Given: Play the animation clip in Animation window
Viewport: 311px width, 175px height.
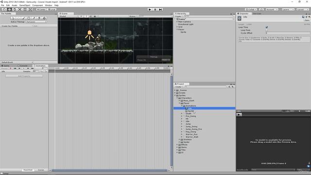Looking at the screenshot, I should (x=24, y=69).
